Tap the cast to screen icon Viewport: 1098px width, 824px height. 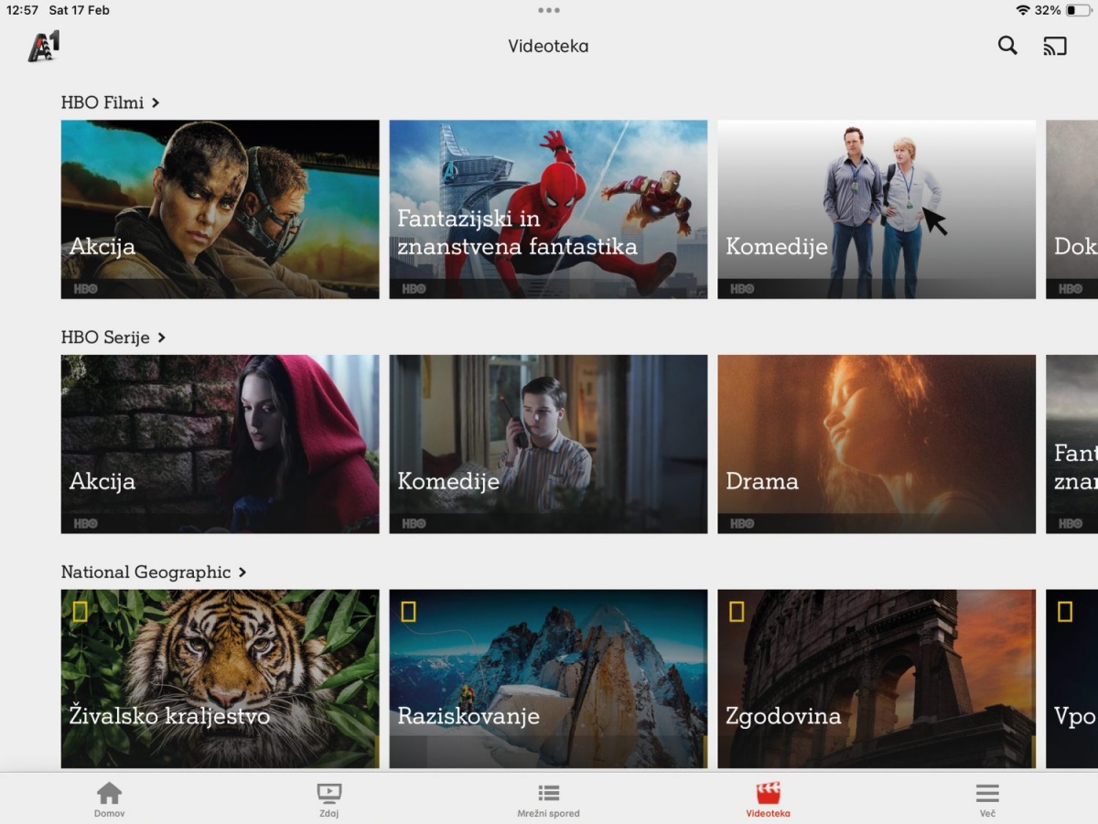coord(1055,46)
